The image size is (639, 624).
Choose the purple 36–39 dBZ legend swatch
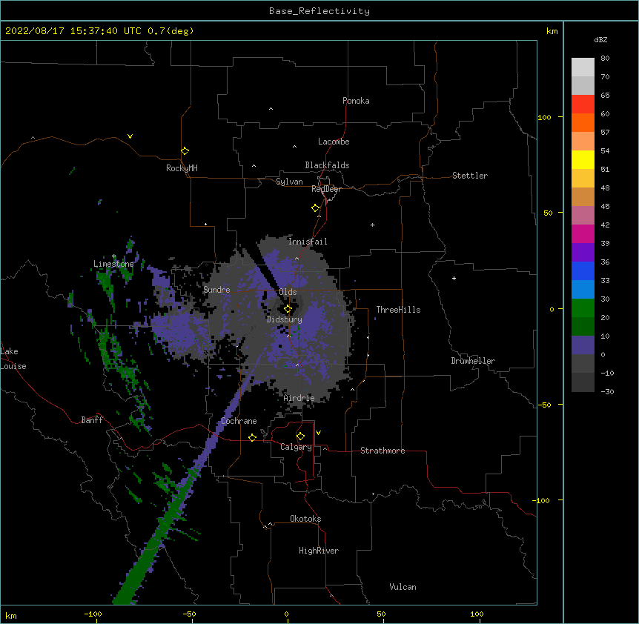coord(583,252)
